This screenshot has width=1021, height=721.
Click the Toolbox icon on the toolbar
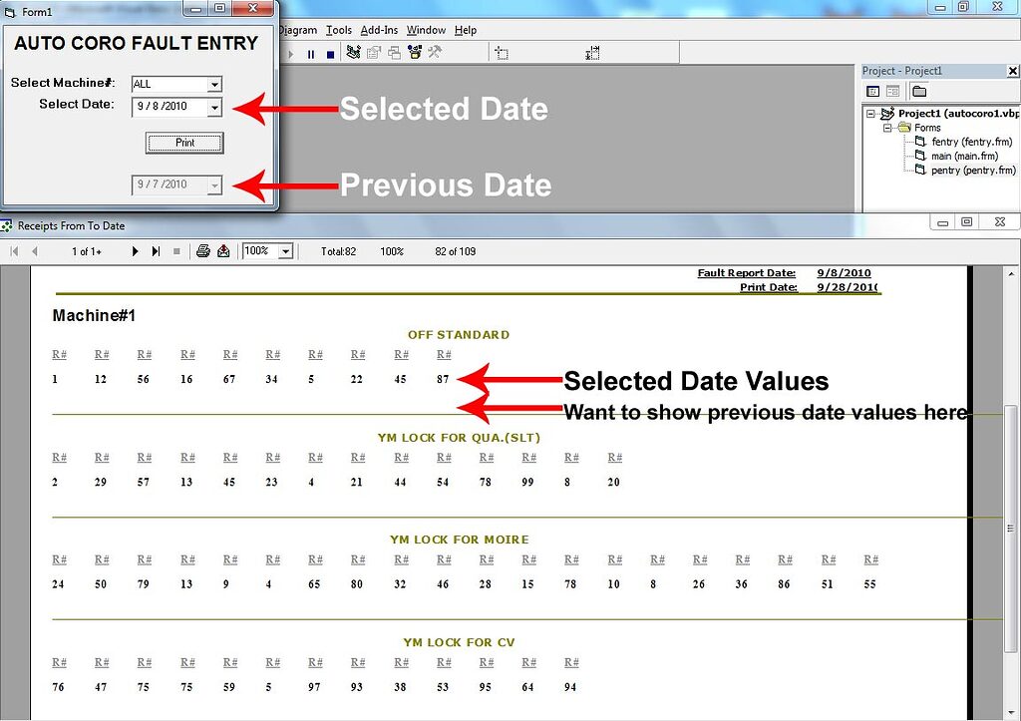point(437,53)
